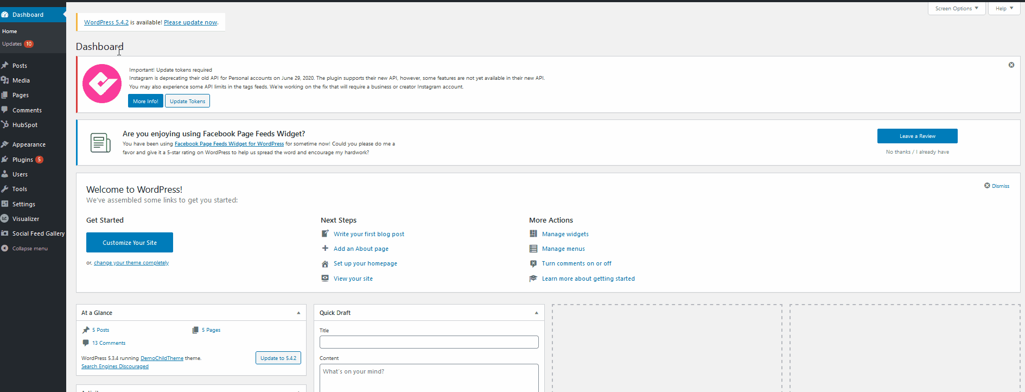Screen dimensions: 1025x392
Task: Click the DemoChildTheme link
Action: coord(162,358)
